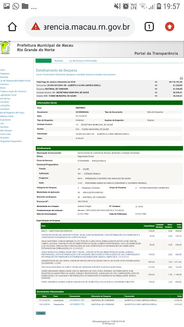Open Servidores in the sidebar

click(x=5, y=99)
